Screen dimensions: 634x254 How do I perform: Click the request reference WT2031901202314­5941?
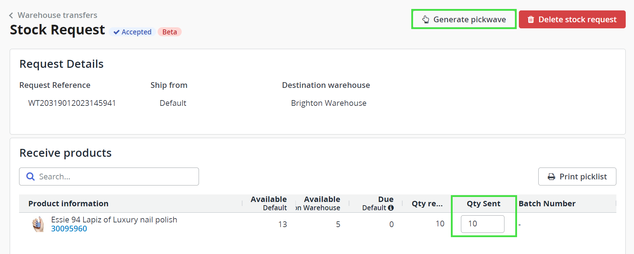[72, 103]
